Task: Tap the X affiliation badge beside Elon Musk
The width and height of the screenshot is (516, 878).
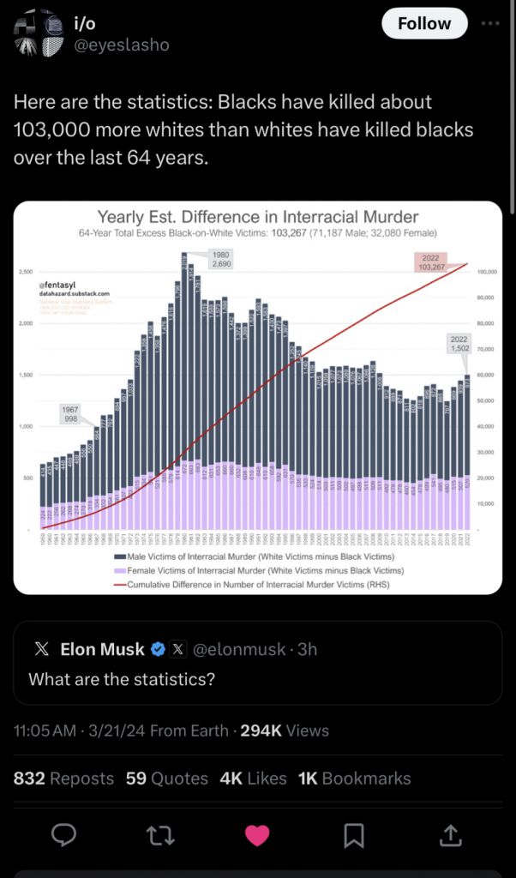Action: tap(177, 649)
